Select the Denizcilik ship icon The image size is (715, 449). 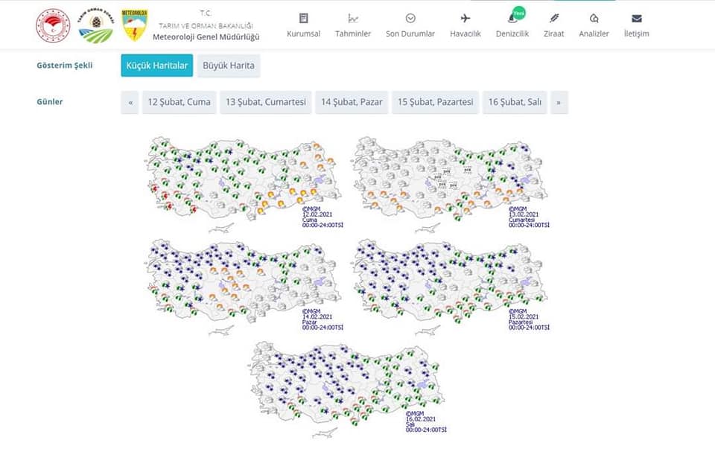(x=512, y=18)
